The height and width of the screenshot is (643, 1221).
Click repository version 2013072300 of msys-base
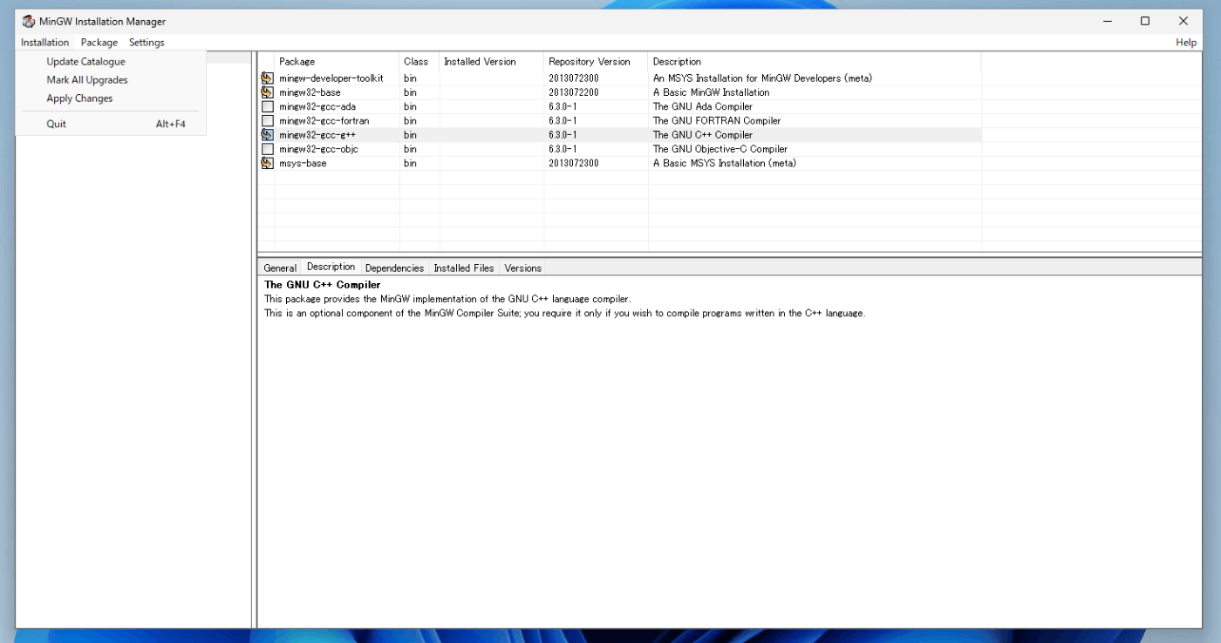pos(574,163)
